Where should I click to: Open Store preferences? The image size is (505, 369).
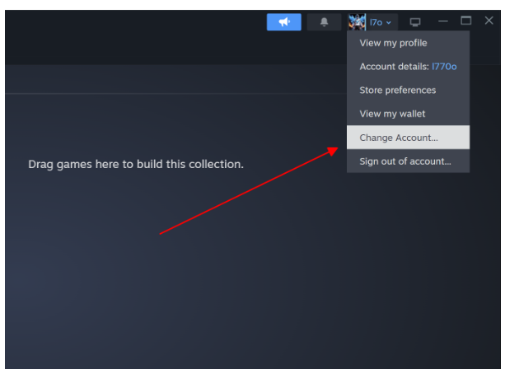pyautogui.click(x=398, y=91)
